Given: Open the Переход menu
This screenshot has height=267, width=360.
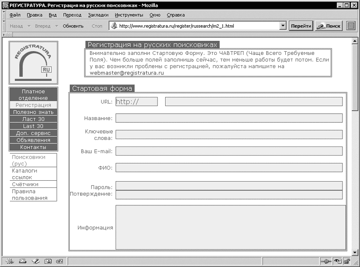Looking at the screenshot, I should pos(72,15).
